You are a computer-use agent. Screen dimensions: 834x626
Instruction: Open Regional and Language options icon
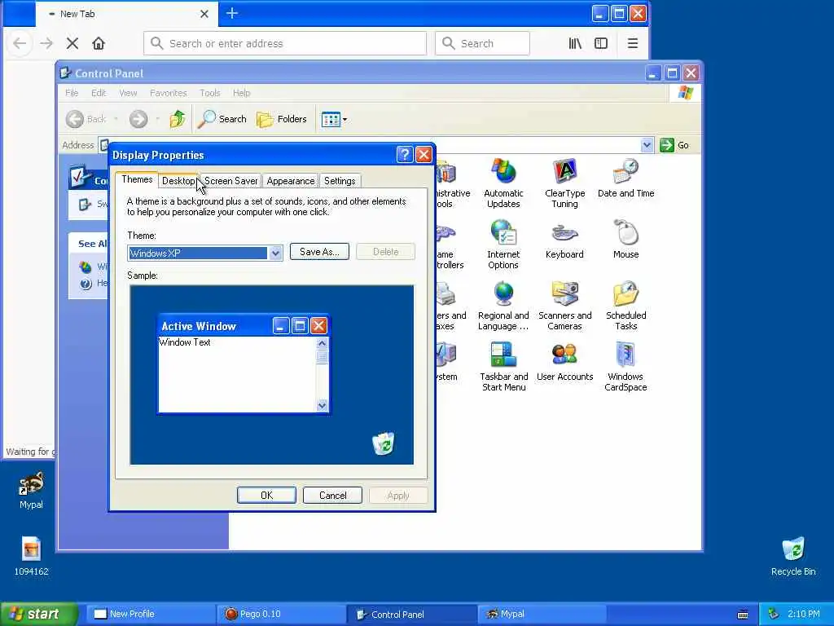click(503, 305)
